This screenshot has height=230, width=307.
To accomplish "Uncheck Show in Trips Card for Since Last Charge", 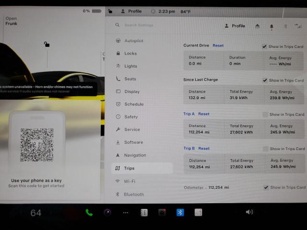I will 265,80.
